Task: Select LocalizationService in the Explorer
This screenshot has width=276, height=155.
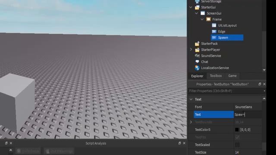Action: [215, 68]
